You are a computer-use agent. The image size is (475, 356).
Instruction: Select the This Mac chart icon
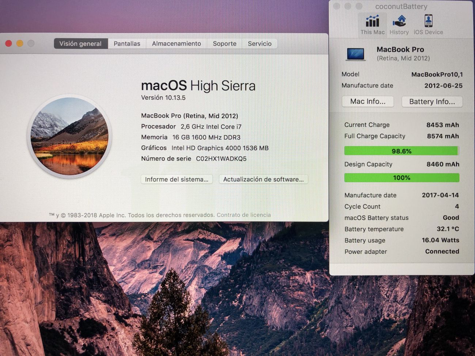[x=372, y=22]
